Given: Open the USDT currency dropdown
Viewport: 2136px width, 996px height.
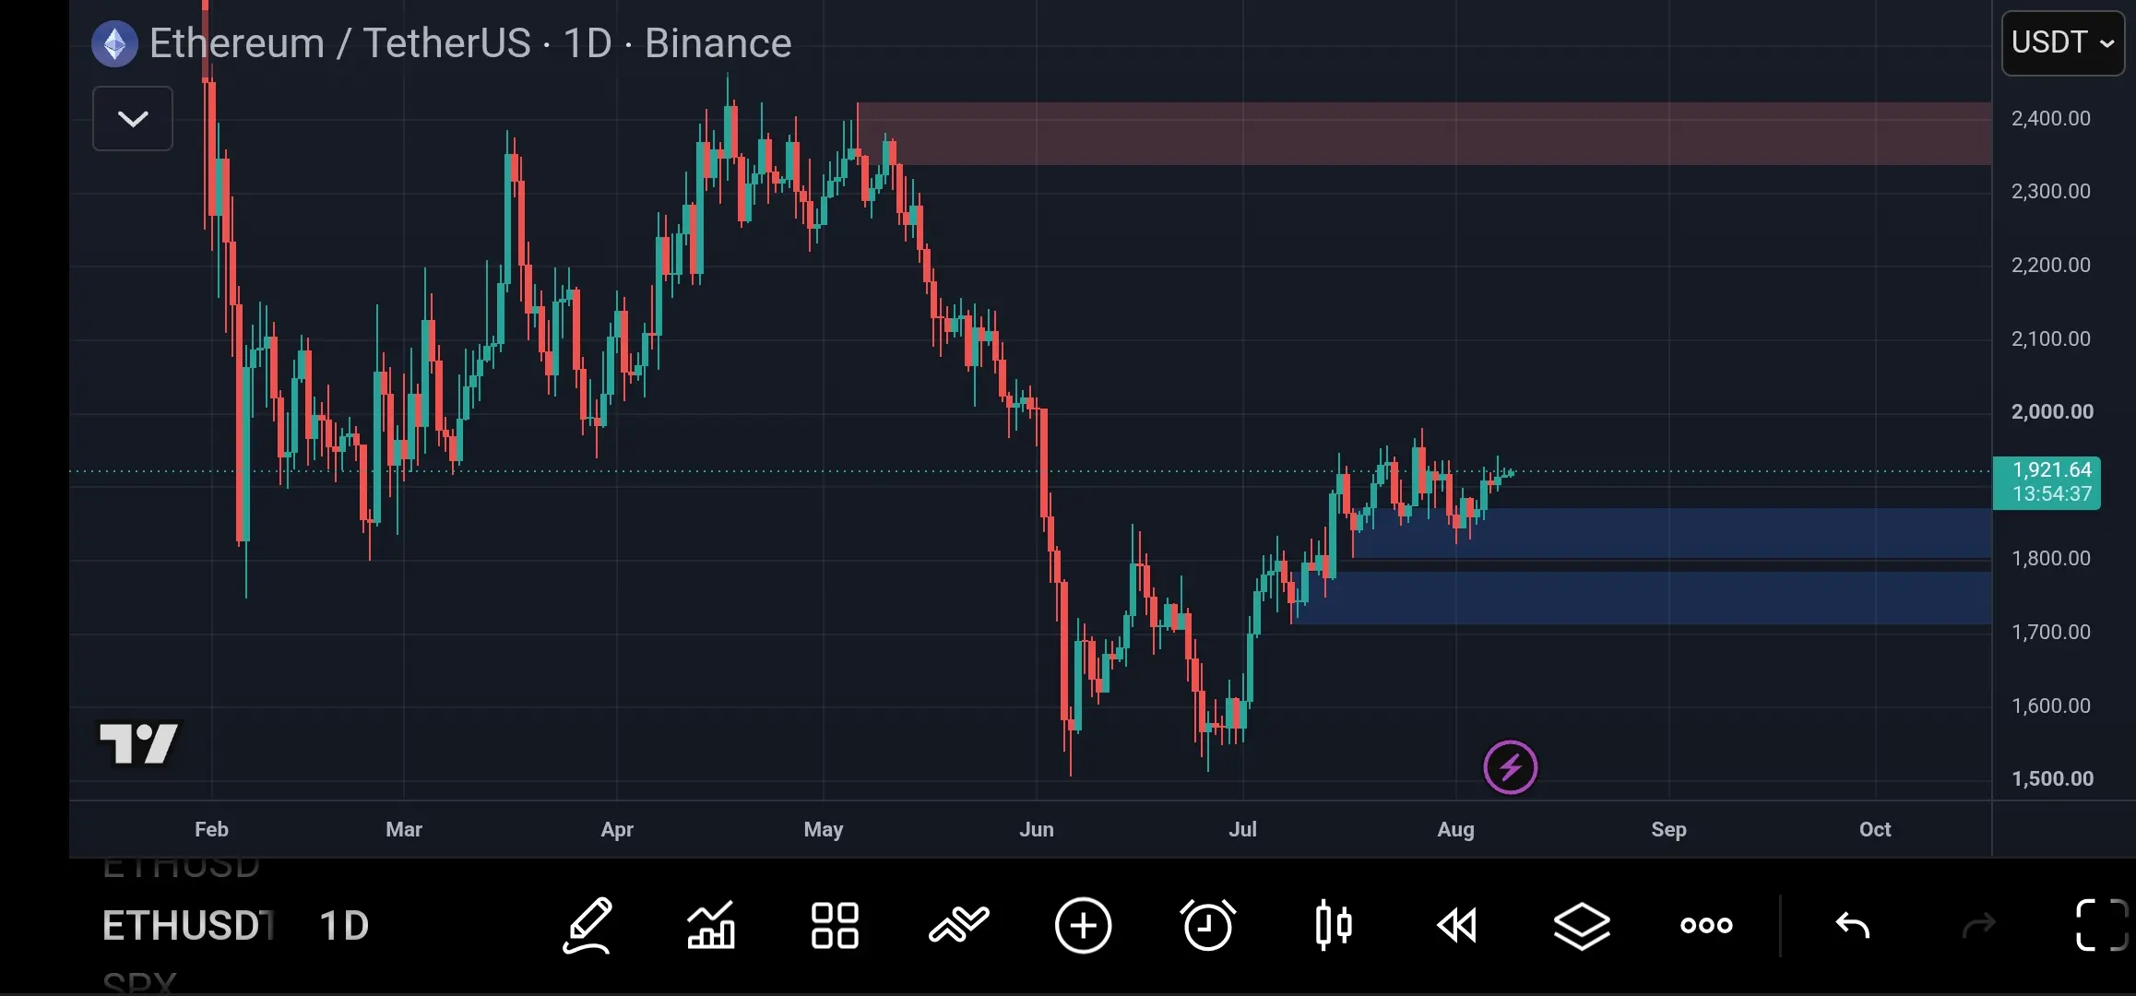Looking at the screenshot, I should tap(2063, 42).
